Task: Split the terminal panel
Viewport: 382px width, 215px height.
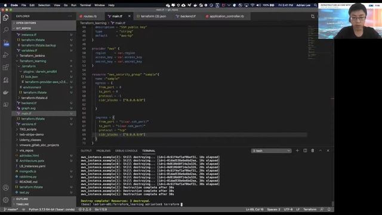Action: (x=305, y=150)
